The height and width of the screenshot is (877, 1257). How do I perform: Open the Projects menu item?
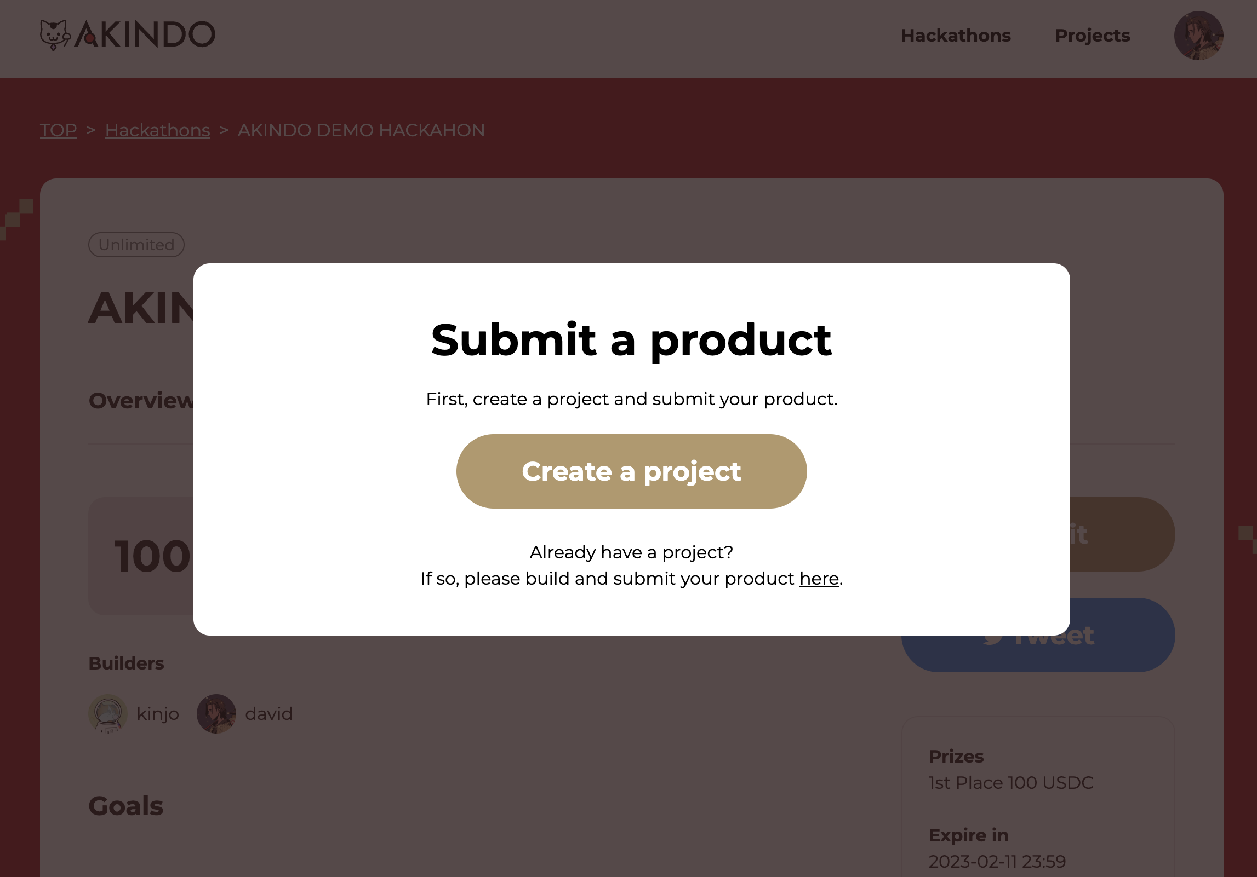(x=1092, y=35)
